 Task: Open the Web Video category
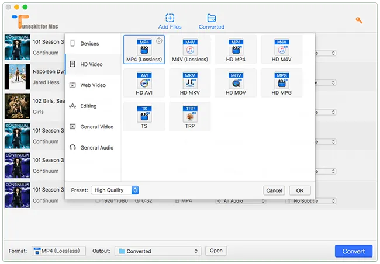pos(92,85)
